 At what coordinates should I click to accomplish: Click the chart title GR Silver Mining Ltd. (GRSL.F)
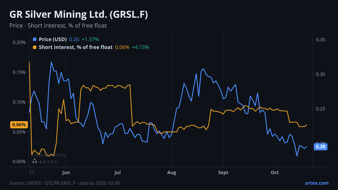(x=79, y=15)
